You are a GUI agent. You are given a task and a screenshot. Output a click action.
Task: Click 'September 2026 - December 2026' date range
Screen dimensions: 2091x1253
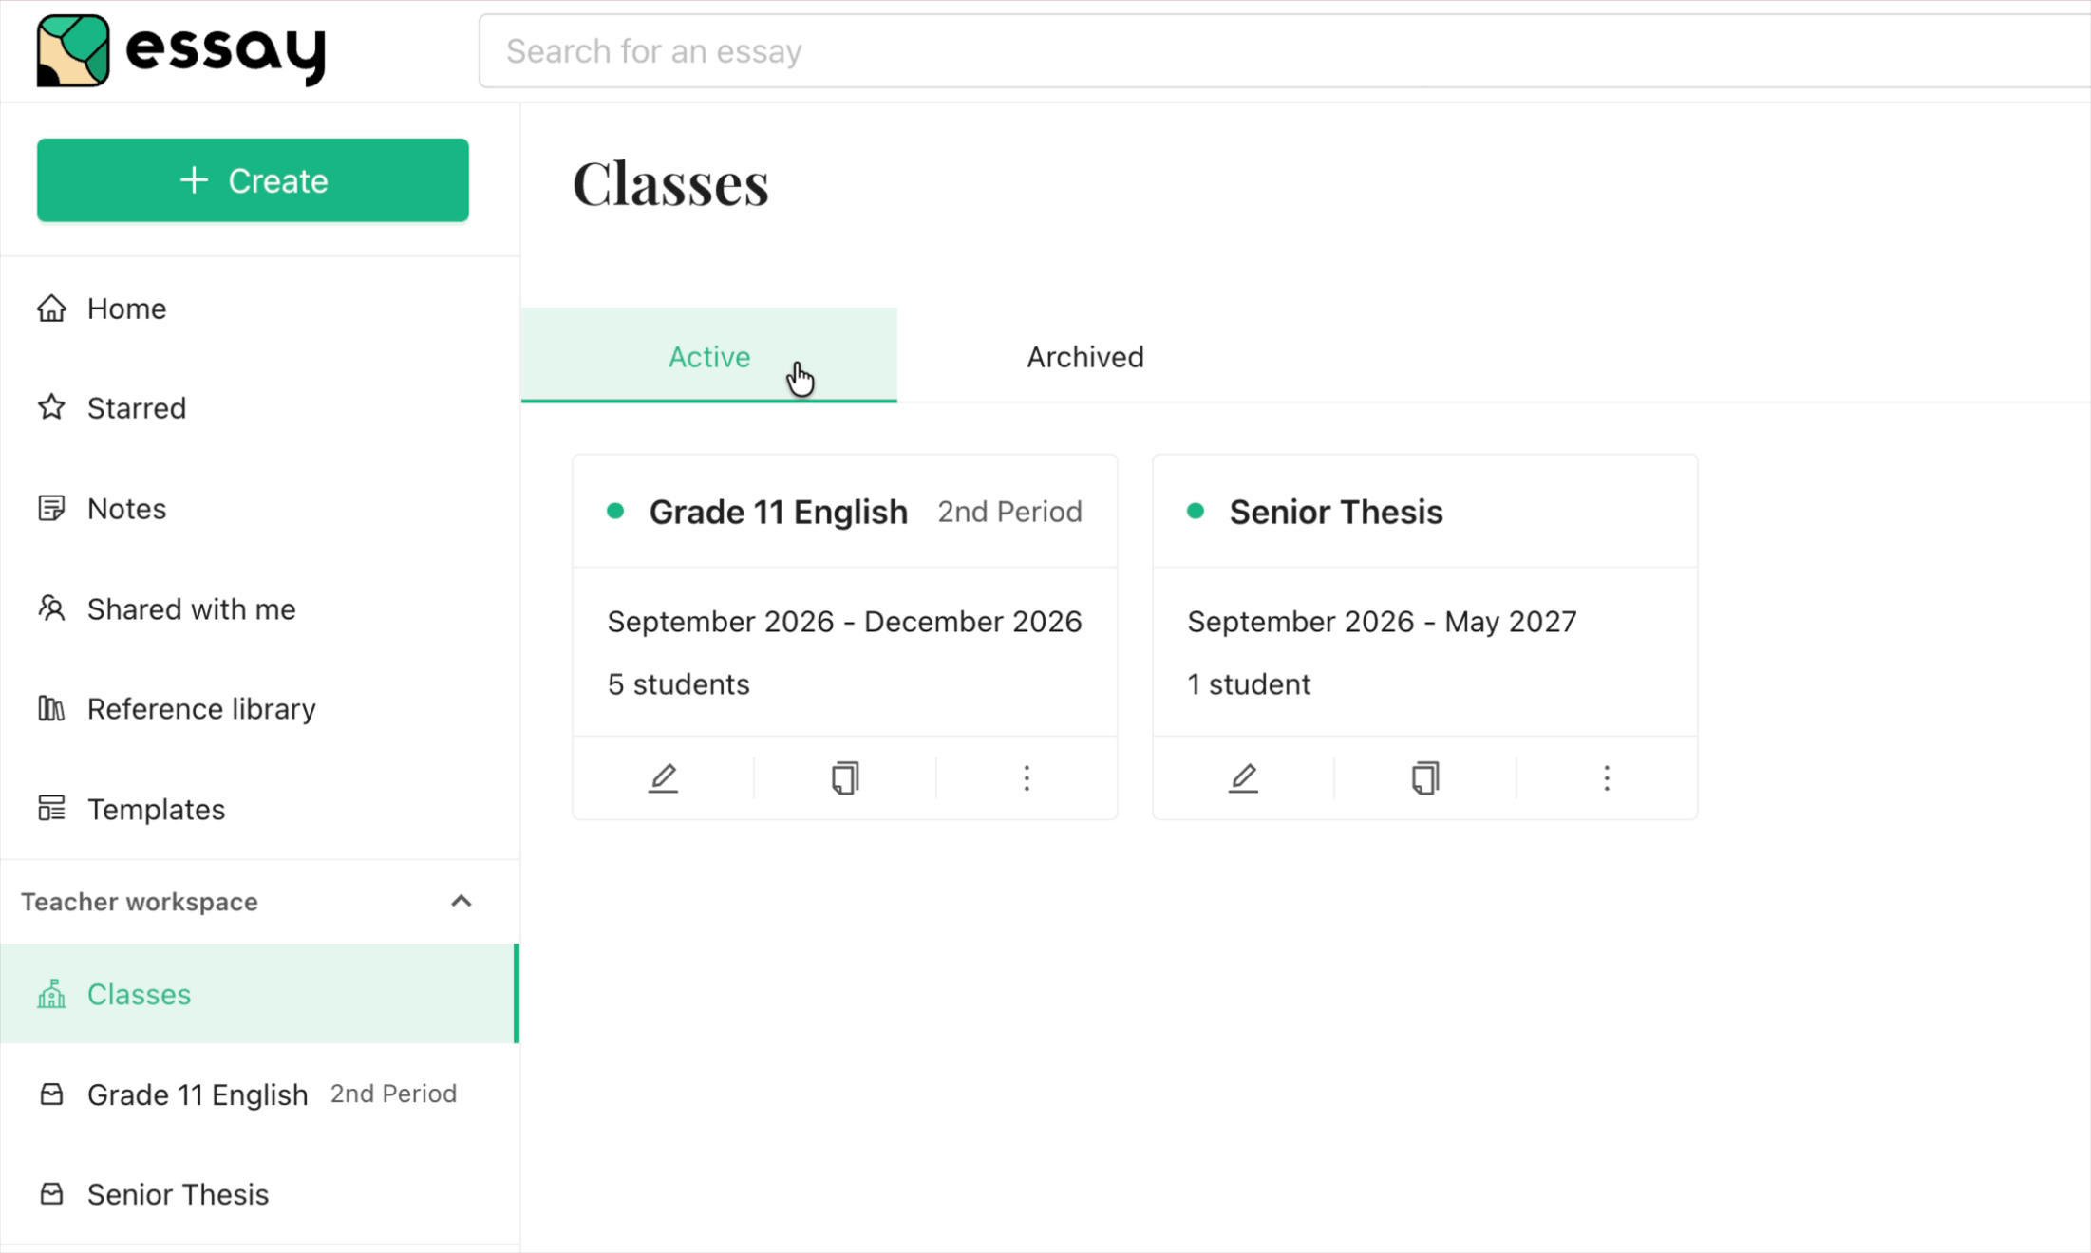point(844,621)
